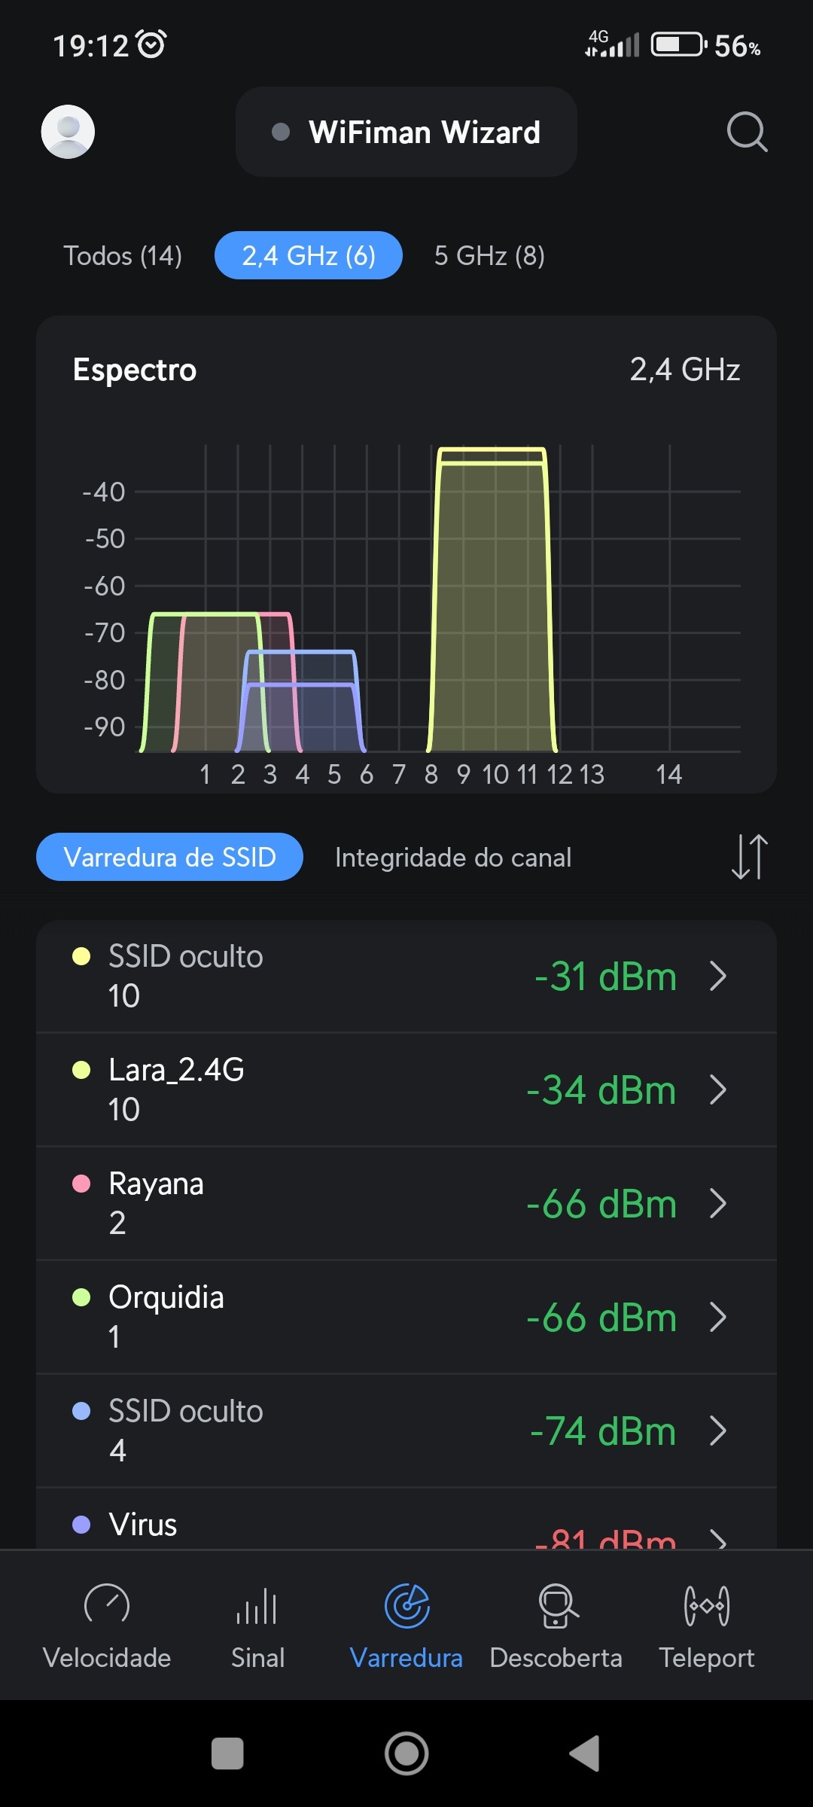Tap the WiFiman Wizard button

406,132
